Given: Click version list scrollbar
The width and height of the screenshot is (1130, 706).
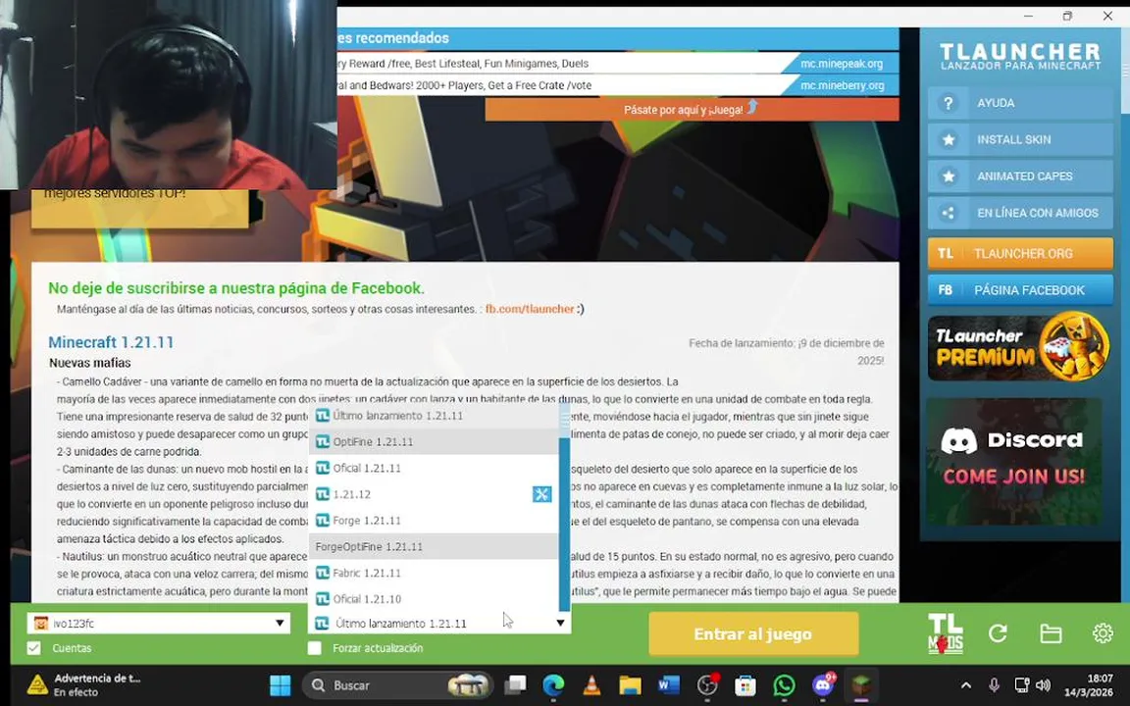Looking at the screenshot, I should [564, 507].
